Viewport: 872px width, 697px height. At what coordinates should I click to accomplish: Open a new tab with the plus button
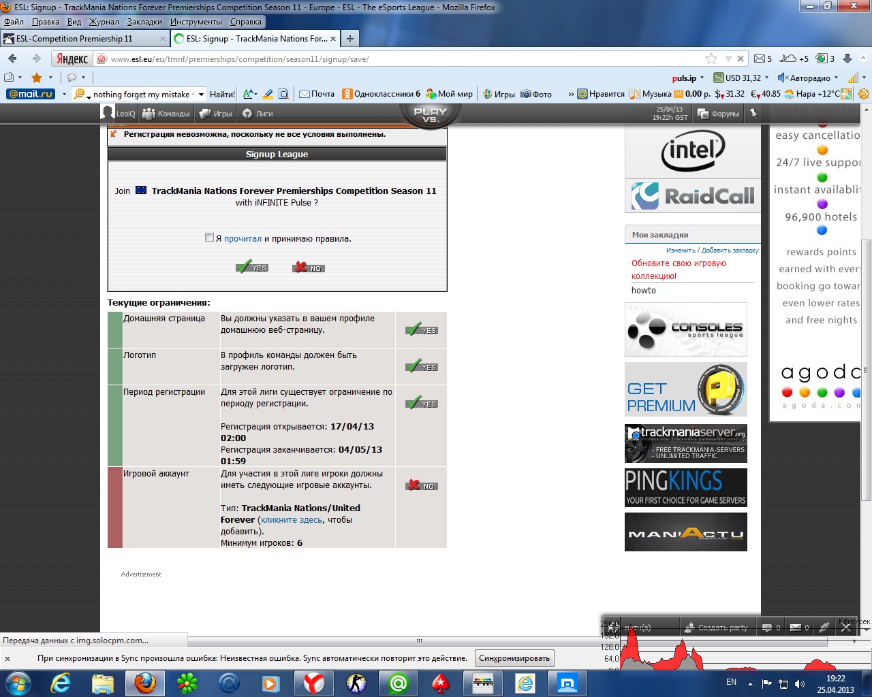349,39
